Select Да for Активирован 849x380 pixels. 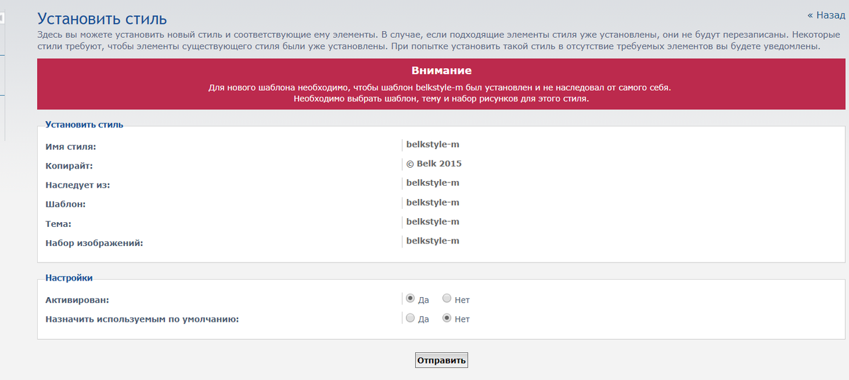411,298
